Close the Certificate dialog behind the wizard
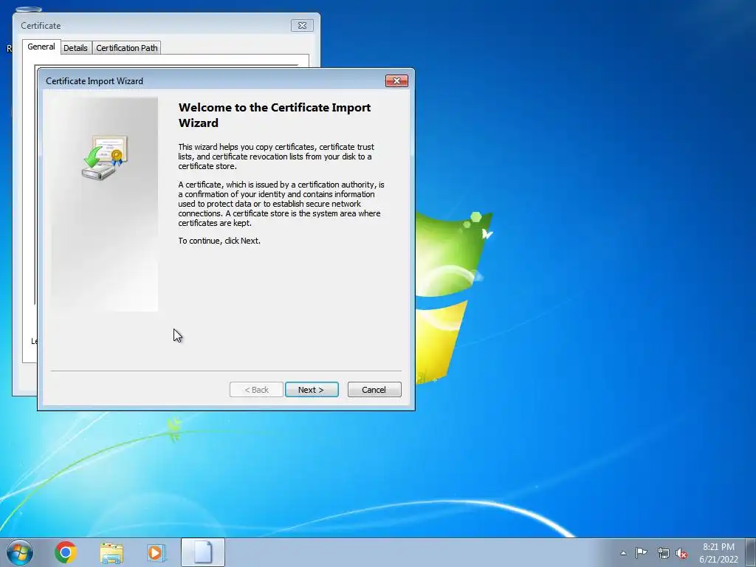Image resolution: width=756 pixels, height=567 pixels. [x=302, y=26]
